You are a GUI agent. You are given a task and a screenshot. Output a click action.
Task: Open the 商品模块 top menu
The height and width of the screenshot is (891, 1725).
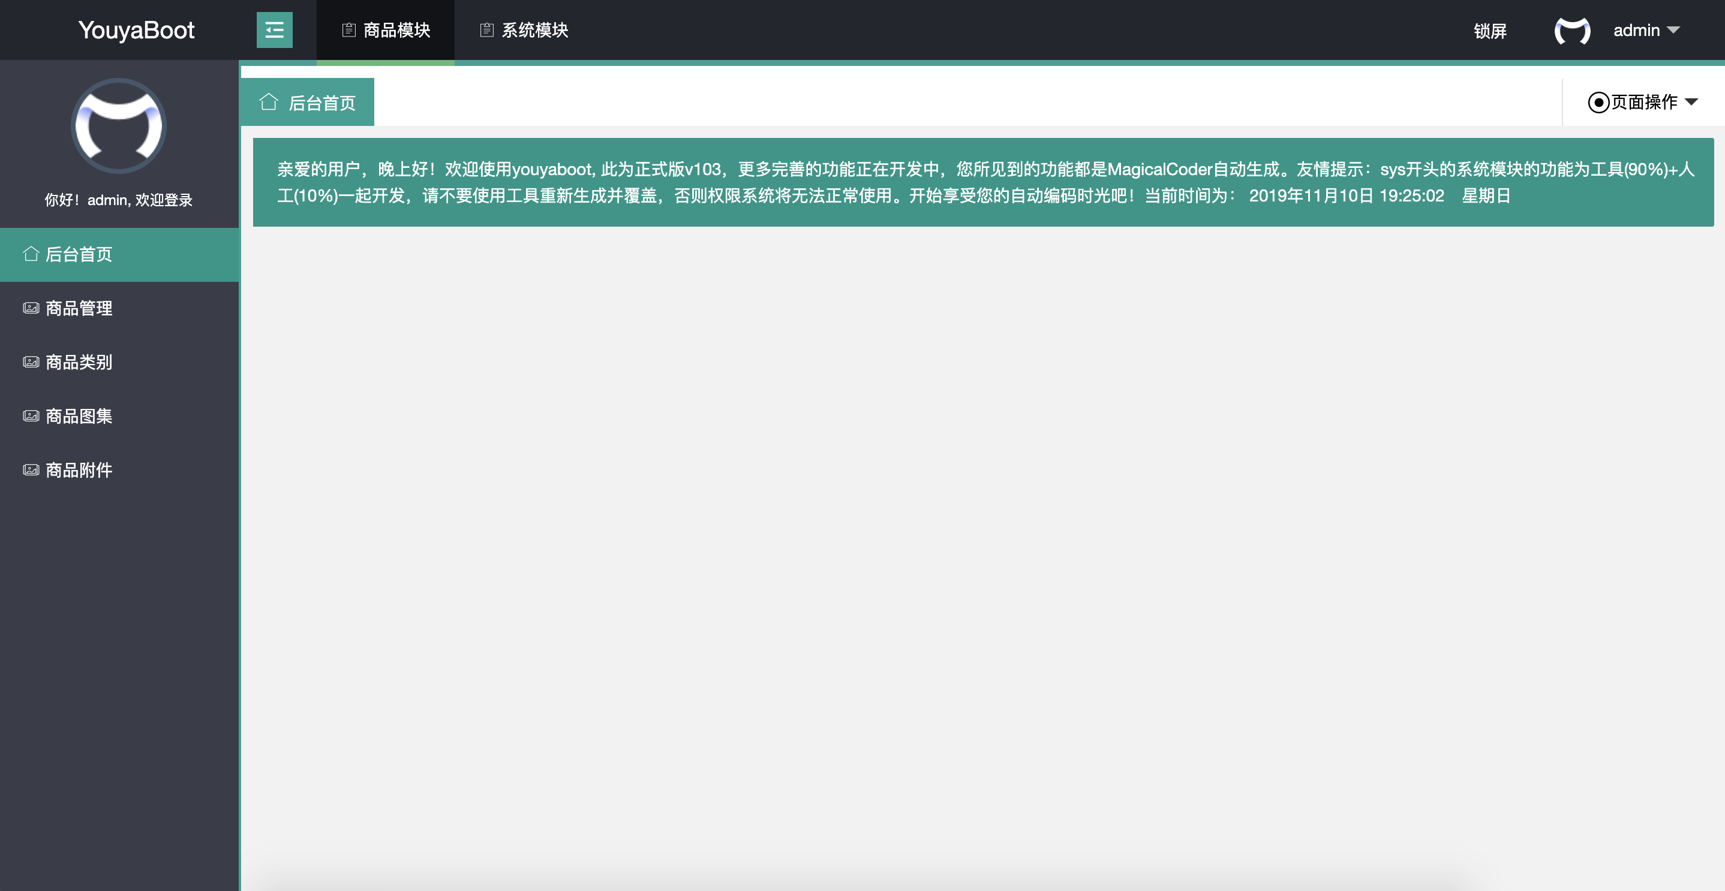click(x=396, y=30)
